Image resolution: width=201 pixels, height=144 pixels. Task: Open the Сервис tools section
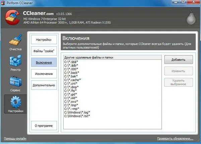click(x=15, y=84)
